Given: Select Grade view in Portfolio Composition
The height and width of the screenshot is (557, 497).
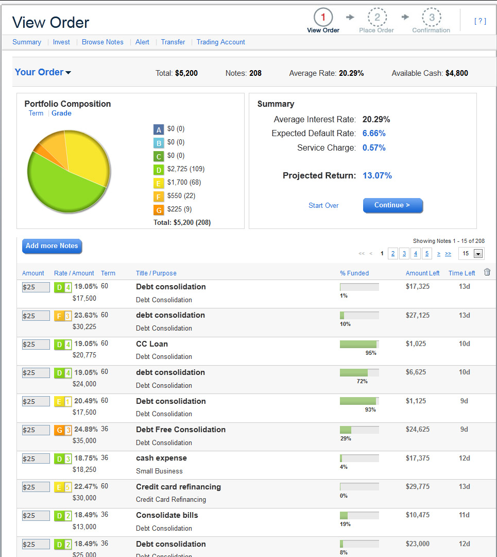Looking at the screenshot, I should (x=61, y=113).
